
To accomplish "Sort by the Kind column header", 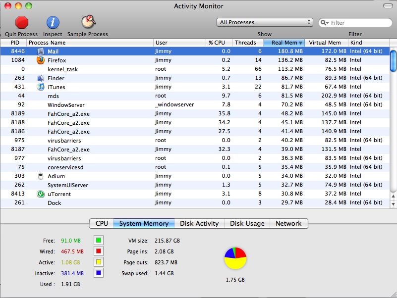I will 369,43.
